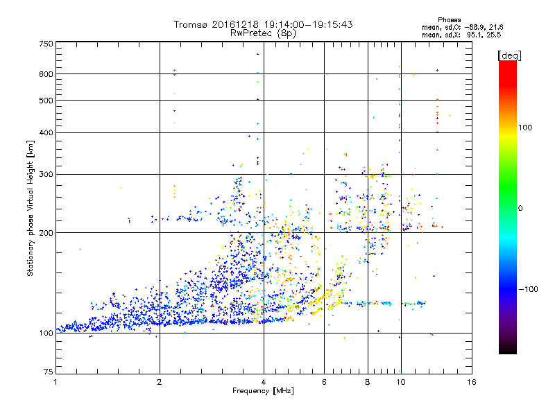The image size is (555, 416).
Task: Click the x-axis tick label '4'
Action: [x=264, y=382]
